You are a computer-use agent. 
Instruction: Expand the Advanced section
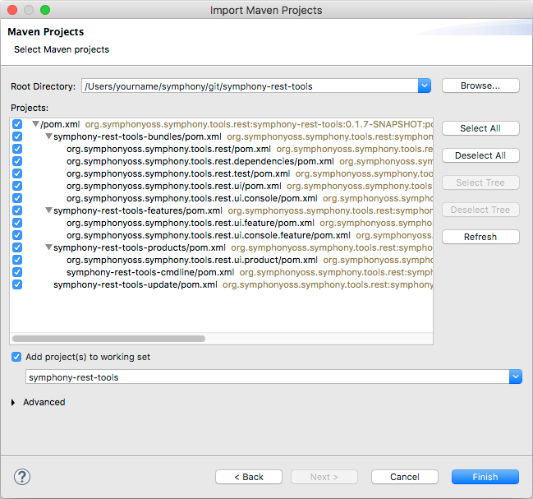(x=13, y=402)
